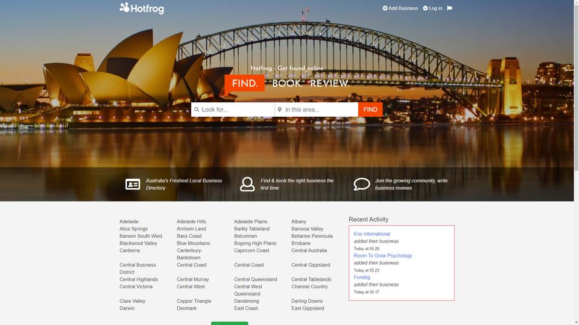Click the orange FIND button
579x325 pixels.
(370, 110)
